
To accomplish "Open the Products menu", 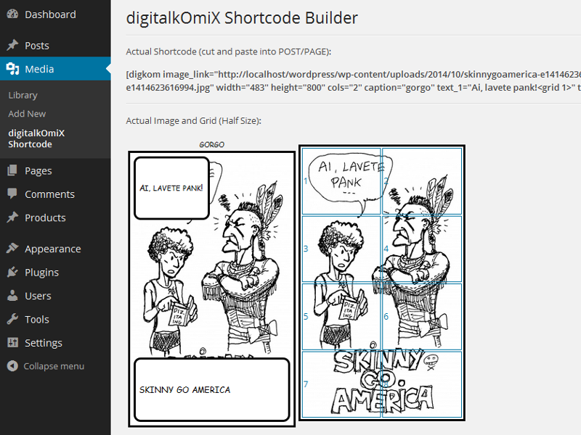I will [x=45, y=217].
